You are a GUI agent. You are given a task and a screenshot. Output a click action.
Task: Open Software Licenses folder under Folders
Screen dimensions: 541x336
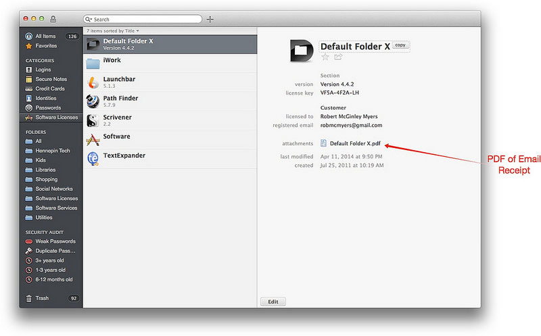click(x=52, y=199)
